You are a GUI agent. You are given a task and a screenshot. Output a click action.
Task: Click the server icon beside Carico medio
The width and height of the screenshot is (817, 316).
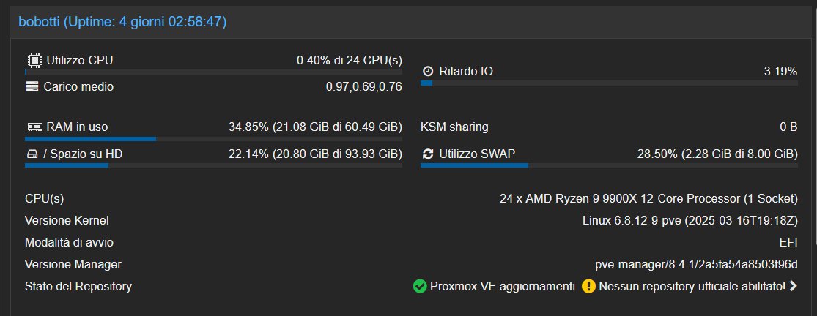tap(32, 86)
